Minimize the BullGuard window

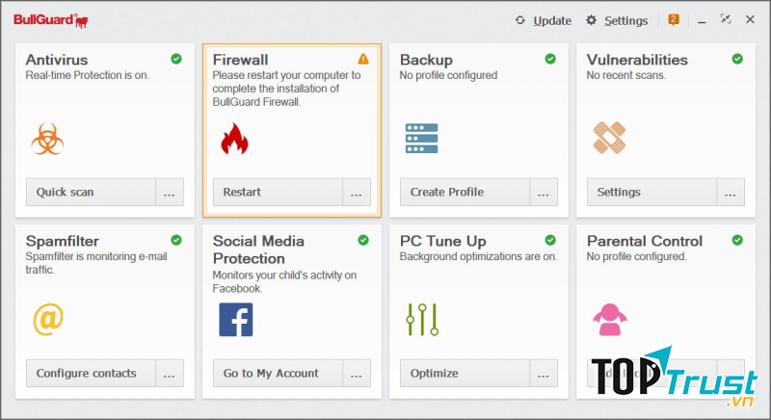702,20
